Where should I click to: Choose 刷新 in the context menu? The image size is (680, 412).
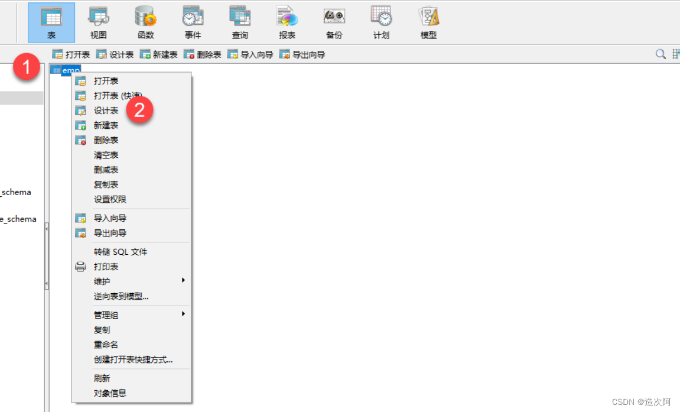[x=131, y=378]
